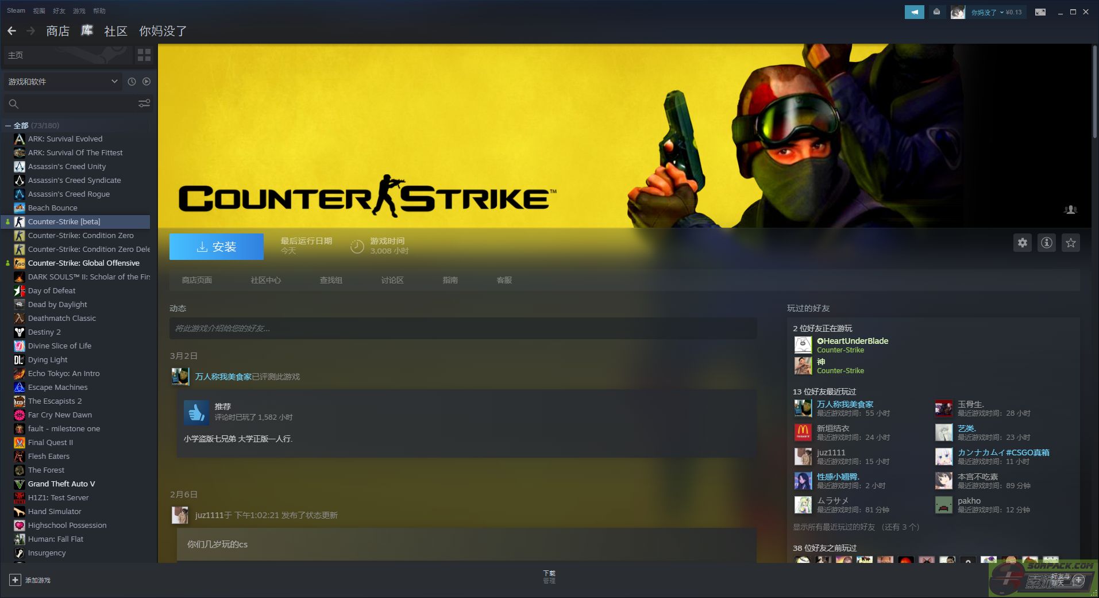The image size is (1099, 598).
Task: Open the 讨论区 link
Action: [392, 280]
